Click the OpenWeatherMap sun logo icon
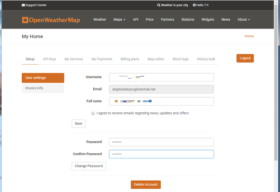The height and width of the screenshot is (192, 280). tap(25, 20)
